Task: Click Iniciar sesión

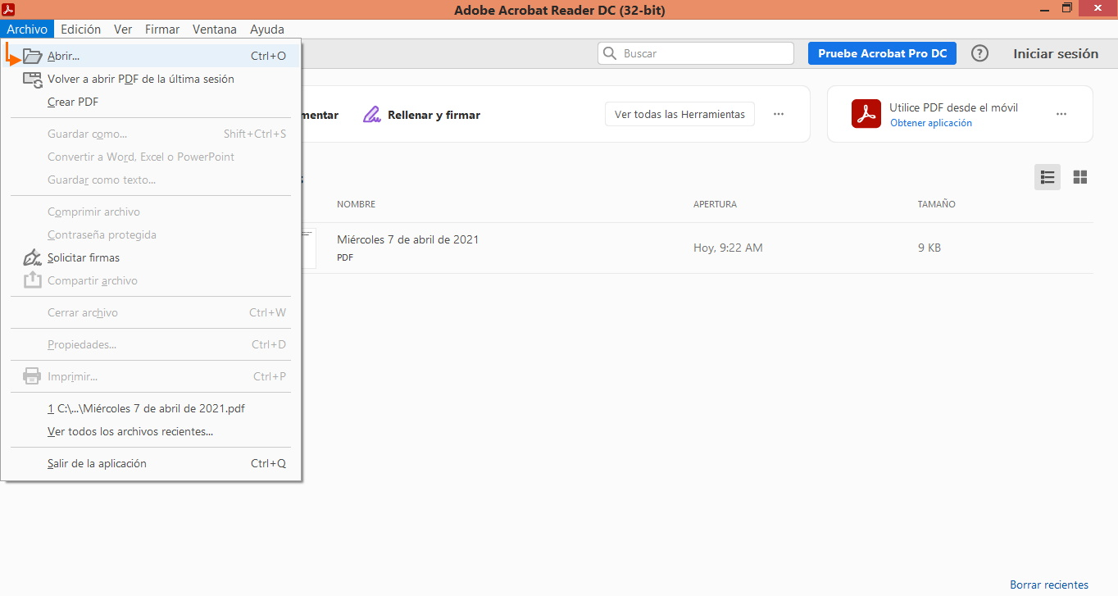Action: [x=1056, y=53]
